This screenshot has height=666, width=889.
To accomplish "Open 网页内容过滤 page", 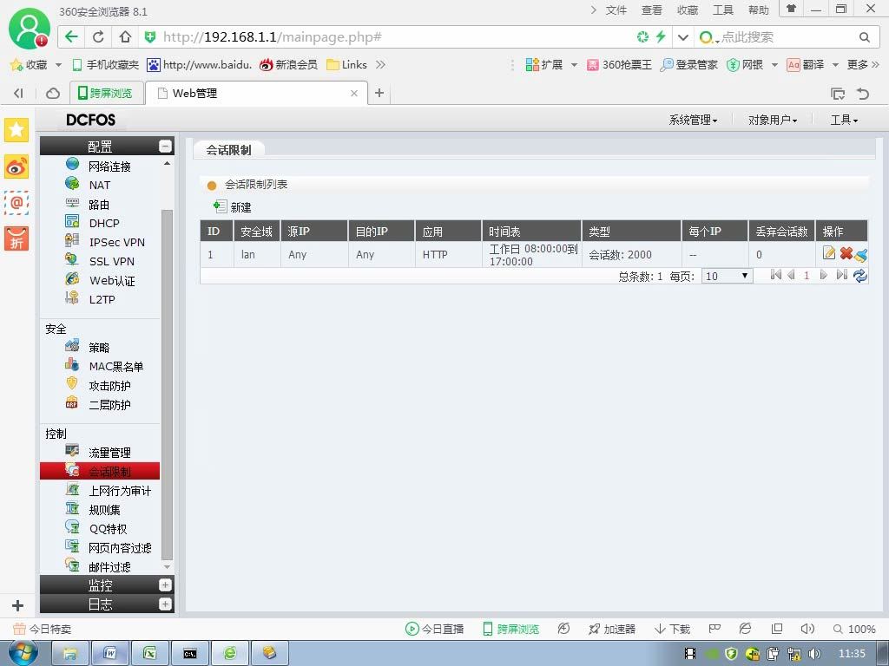I will coord(120,548).
